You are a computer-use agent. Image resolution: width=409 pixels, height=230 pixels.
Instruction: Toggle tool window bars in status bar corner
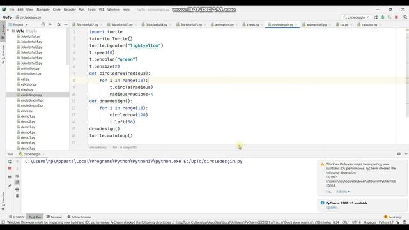3,222
